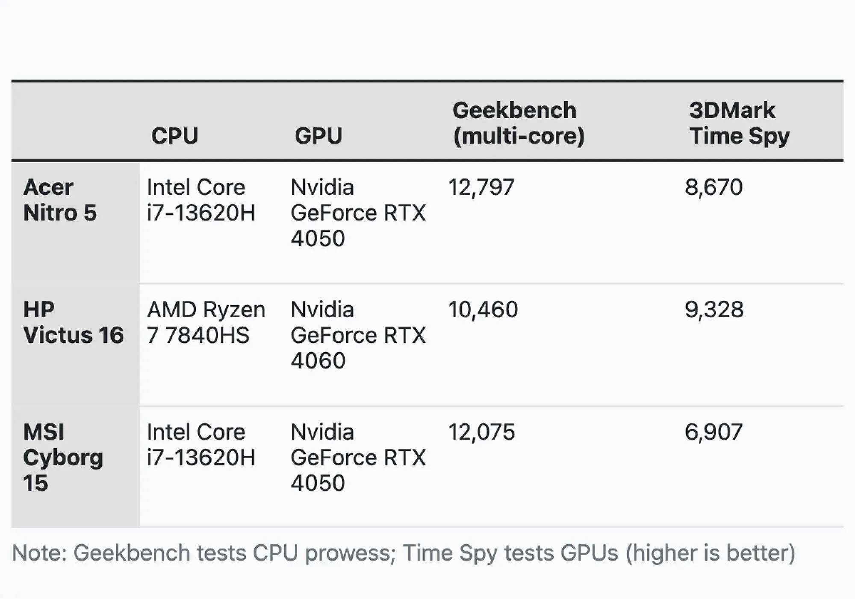Click the Geekbench score 12,797
This screenshot has height=599, width=855.
pyautogui.click(x=481, y=187)
